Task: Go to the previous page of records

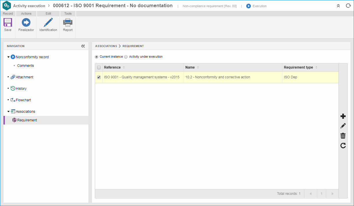Action: pos(311,194)
